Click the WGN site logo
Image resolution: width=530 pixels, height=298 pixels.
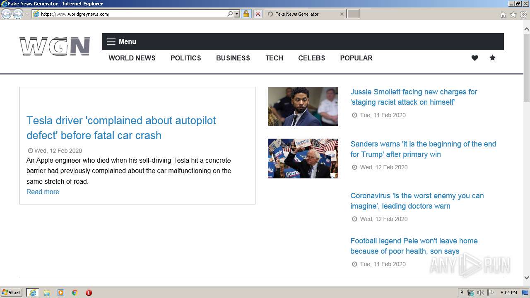55,46
